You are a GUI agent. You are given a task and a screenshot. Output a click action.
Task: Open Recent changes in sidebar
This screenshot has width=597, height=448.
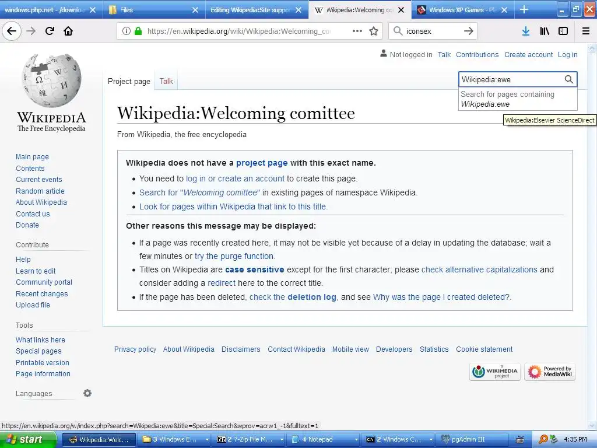click(42, 294)
